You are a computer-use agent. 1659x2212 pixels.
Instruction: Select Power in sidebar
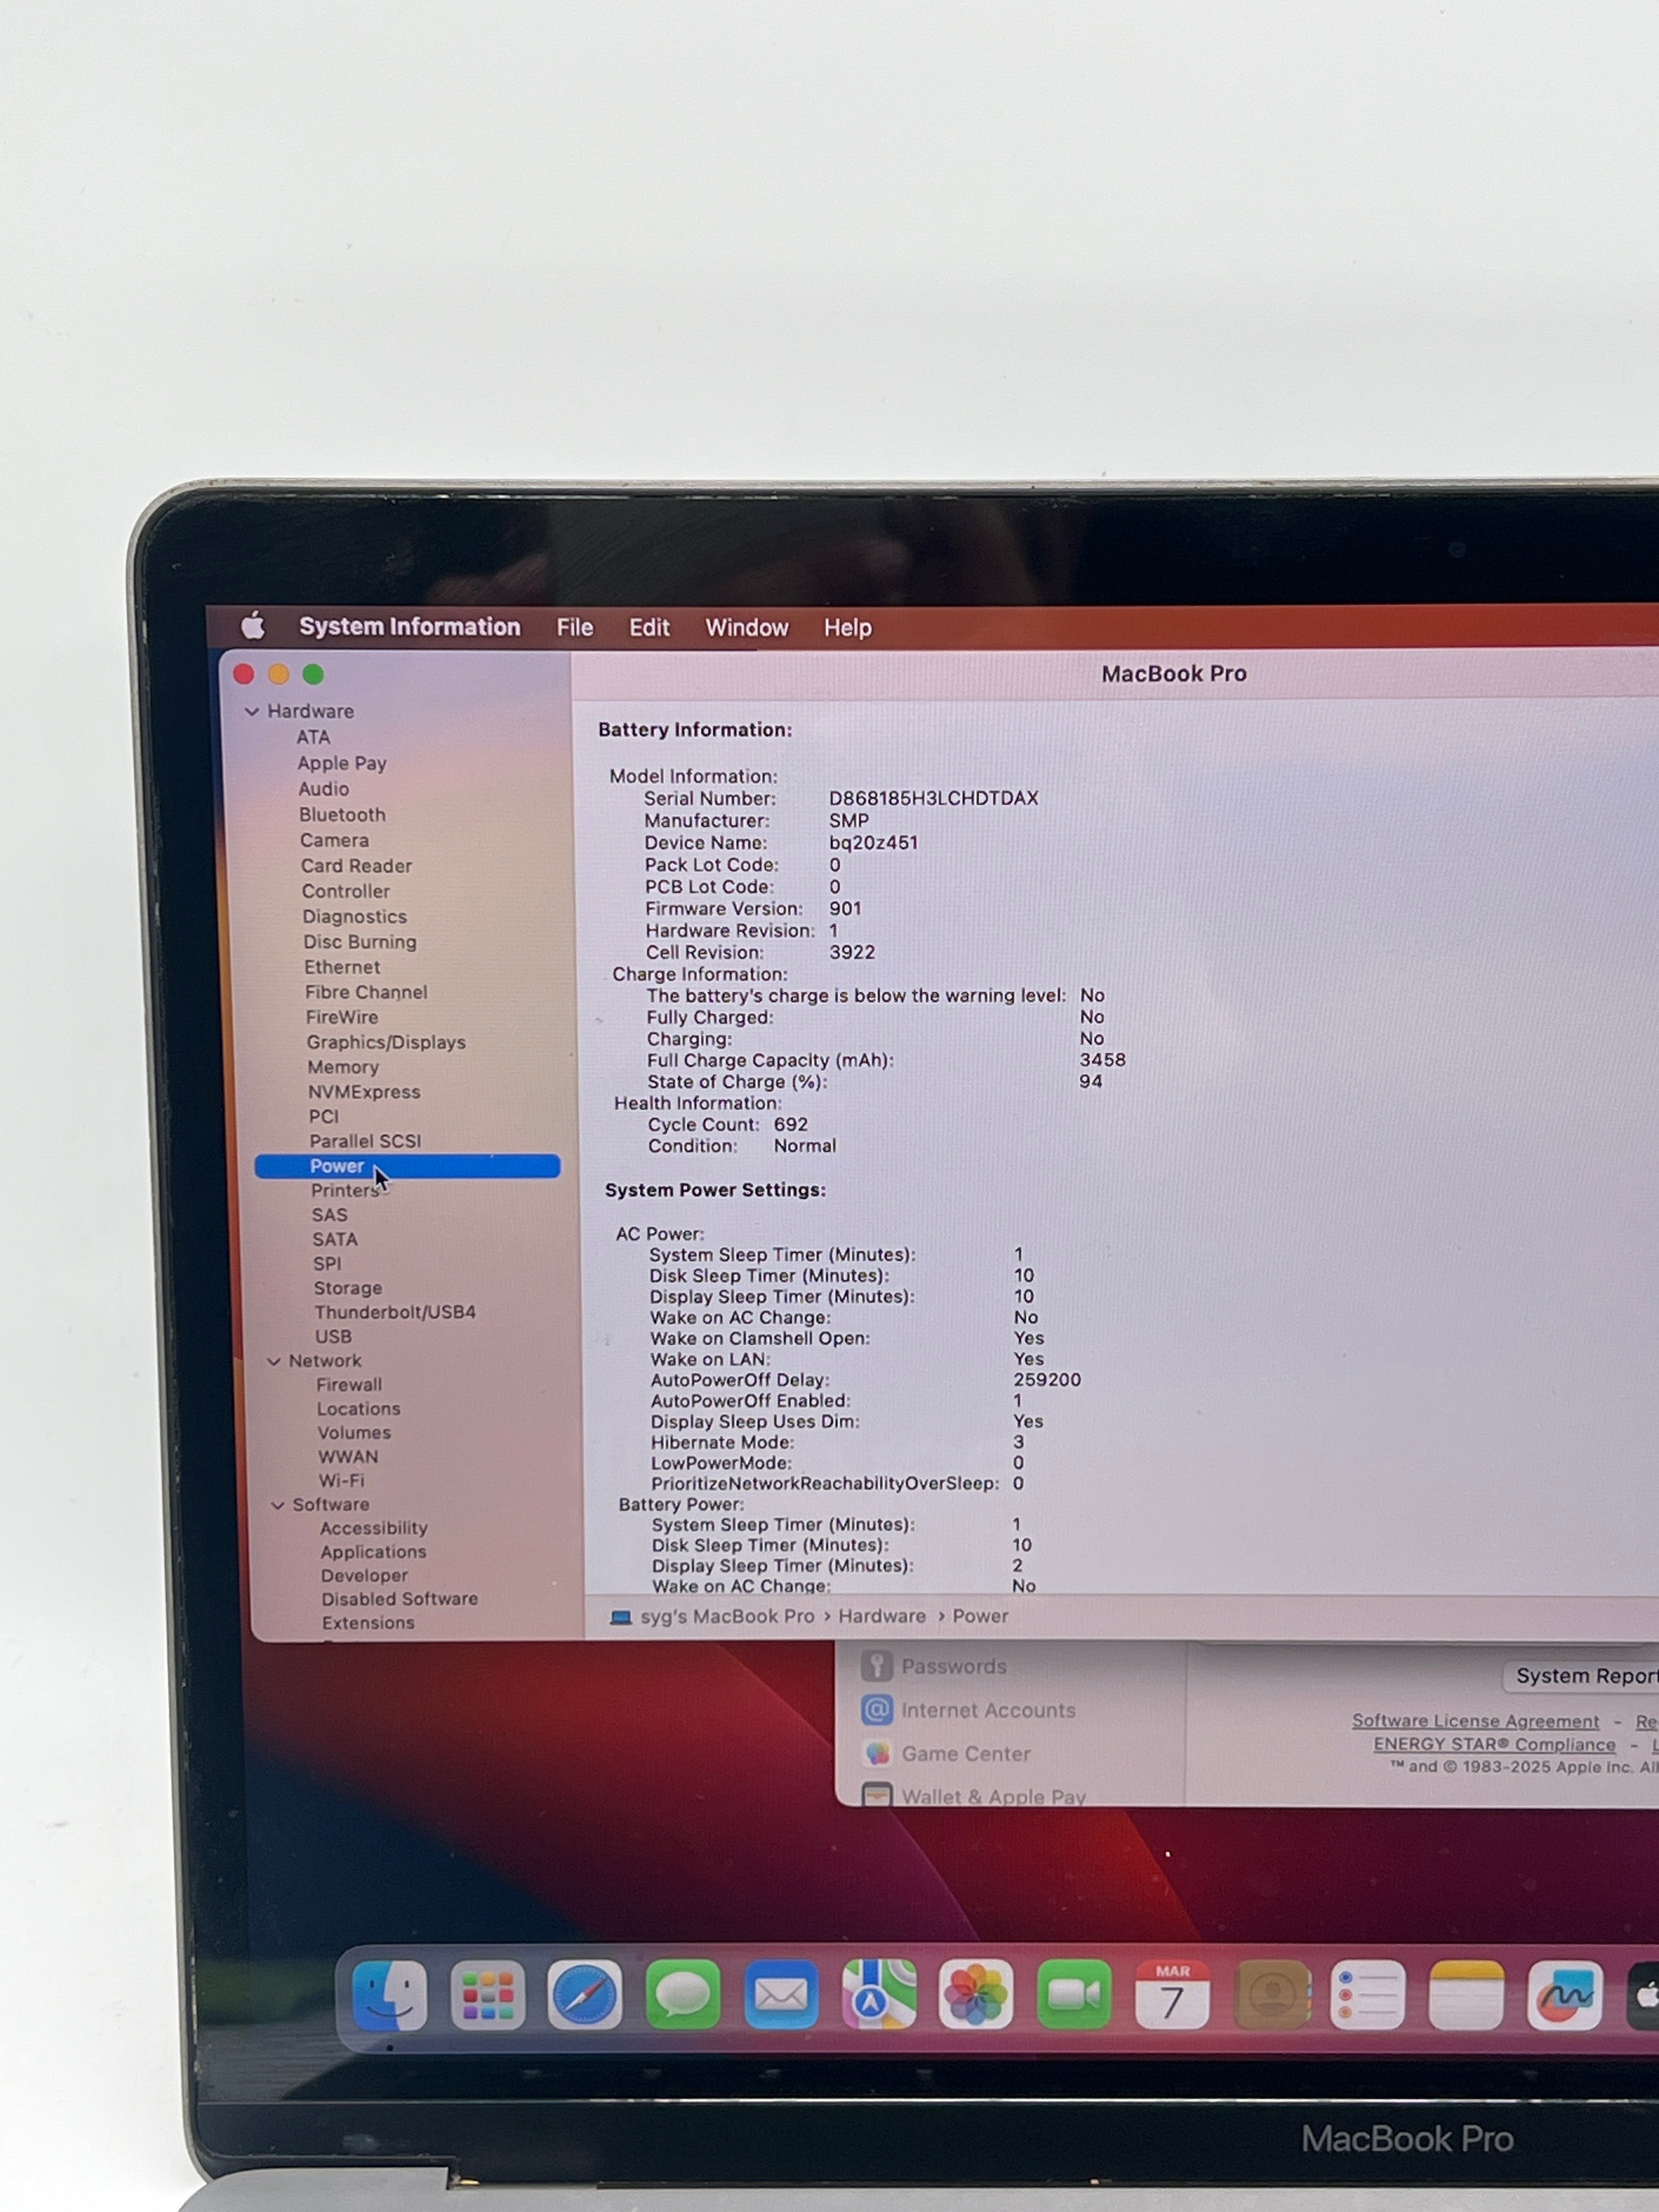pyautogui.click(x=407, y=1166)
